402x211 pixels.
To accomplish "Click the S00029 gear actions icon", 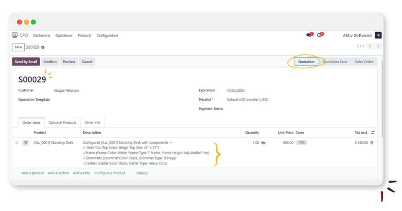I will tap(43, 47).
